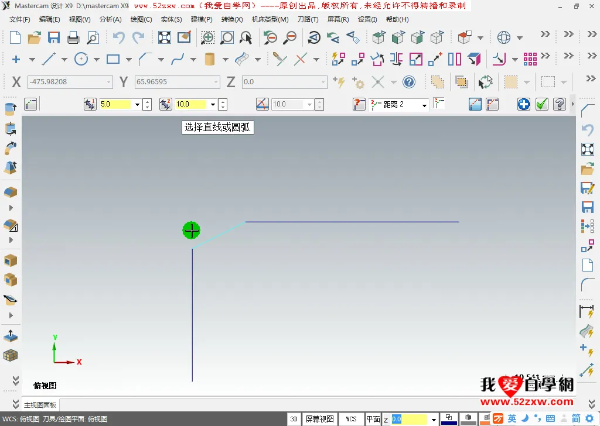This screenshot has width=600, height=426.
Task: Click the 屏幕视图 button in status bar
Action: tap(320, 419)
